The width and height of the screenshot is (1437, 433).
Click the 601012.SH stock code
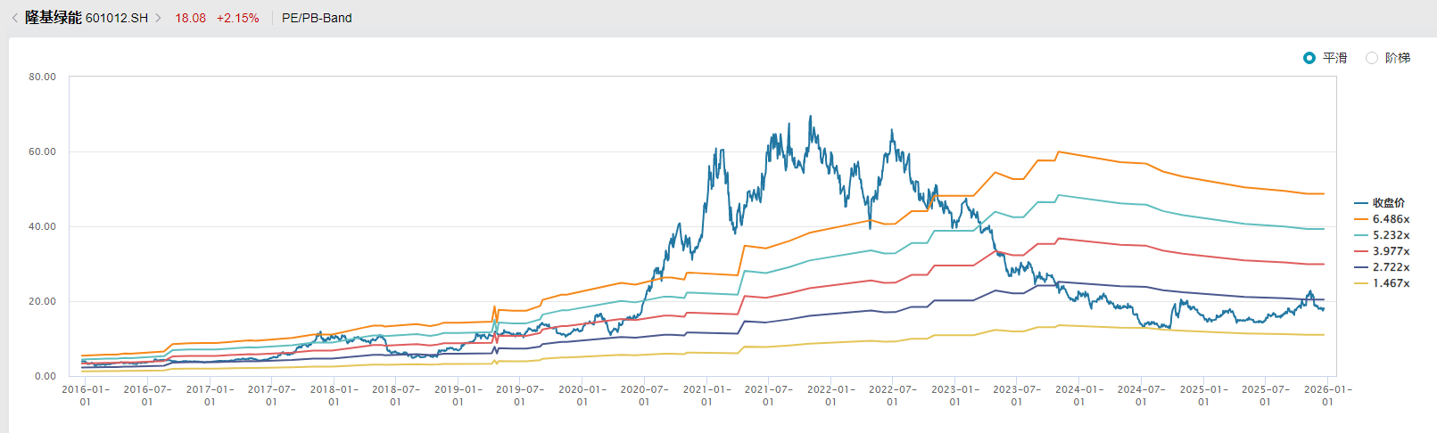tap(117, 18)
